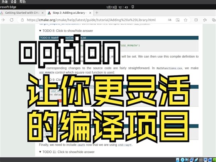Click the VirtualBox network status icon
The image size is (216, 162).
(x=191, y=160)
